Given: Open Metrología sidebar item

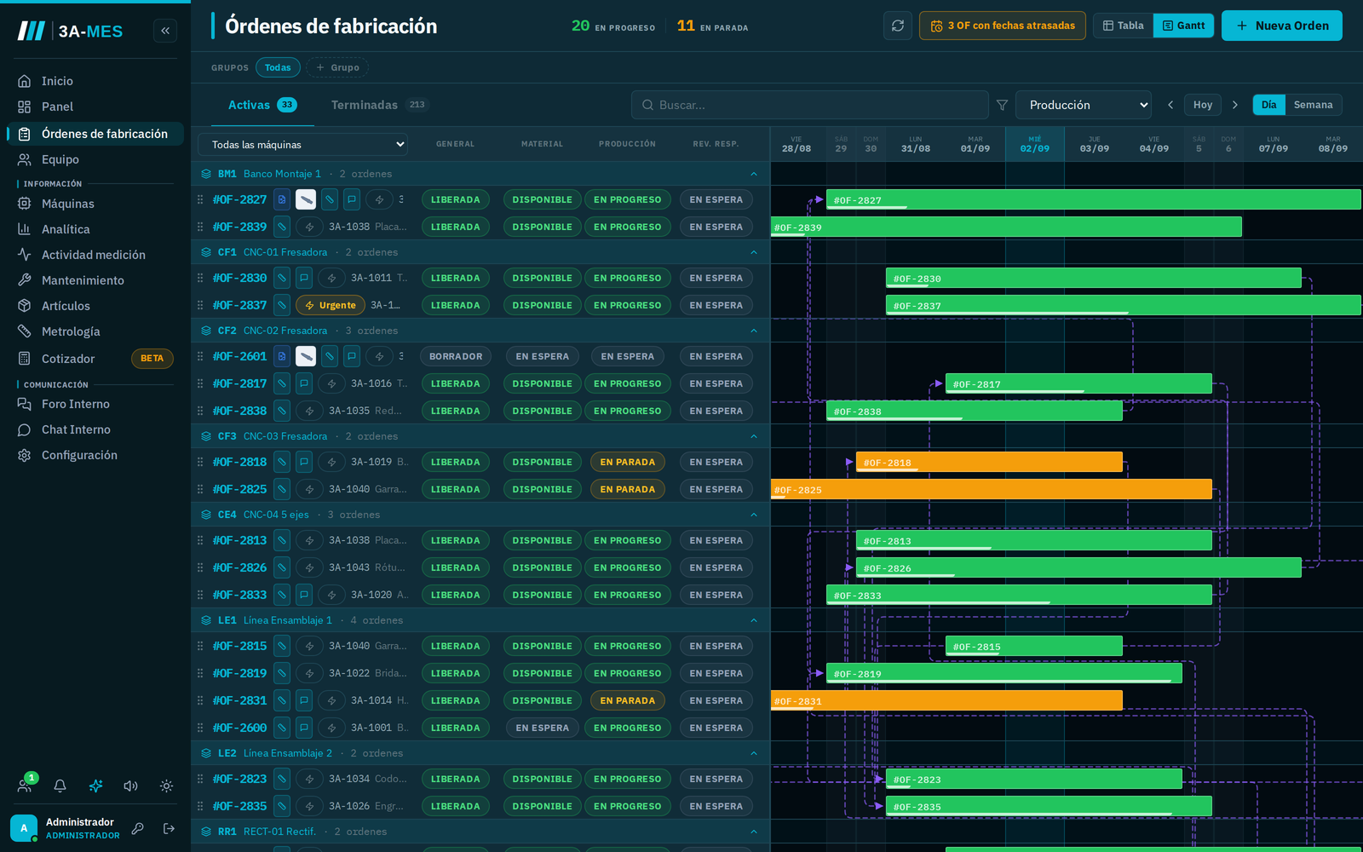Looking at the screenshot, I should point(95,331).
